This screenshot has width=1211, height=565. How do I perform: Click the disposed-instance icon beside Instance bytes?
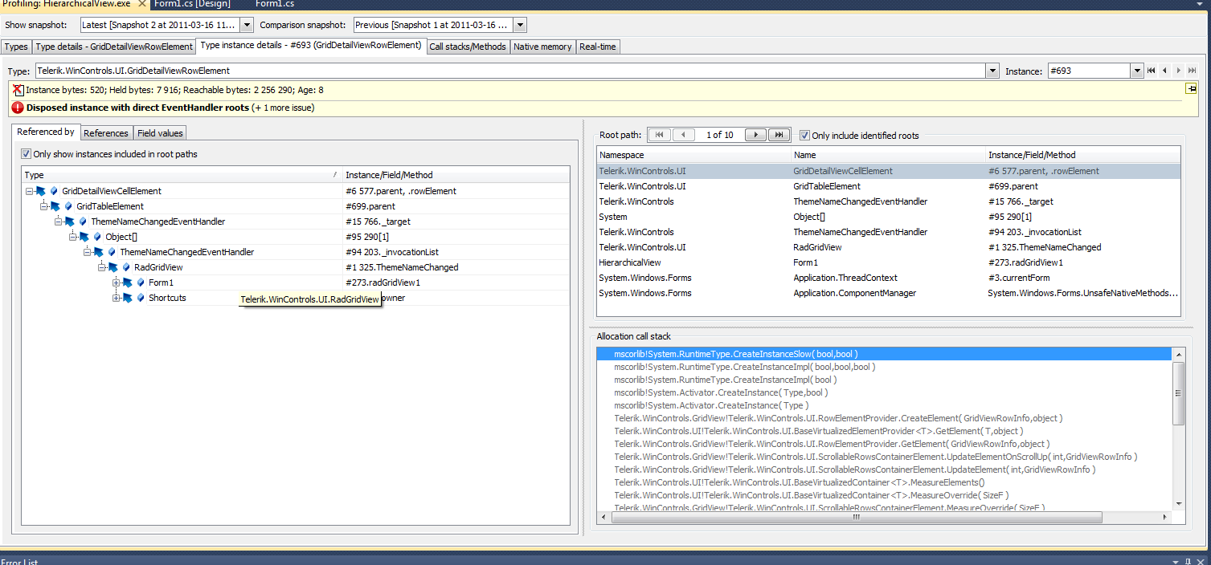click(x=18, y=90)
